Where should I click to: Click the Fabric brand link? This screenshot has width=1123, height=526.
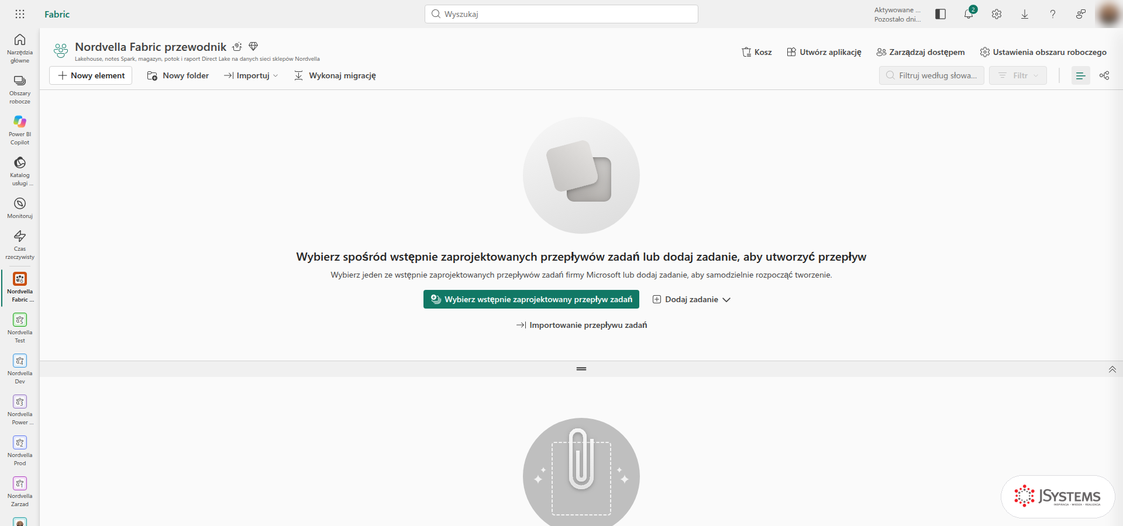pos(57,14)
